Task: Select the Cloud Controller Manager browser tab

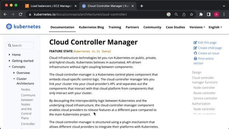Action: click(x=108, y=6)
